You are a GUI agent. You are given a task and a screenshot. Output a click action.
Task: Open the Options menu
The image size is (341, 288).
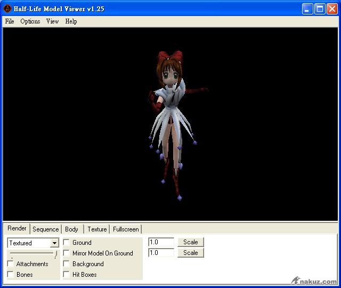30,21
